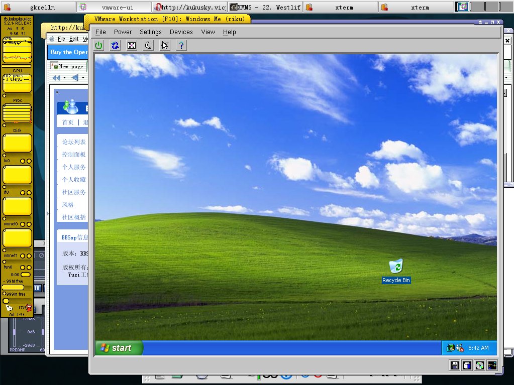514x385 pixels.
Task: Select the Recycle Bin desktop icon
Action: pos(396,271)
